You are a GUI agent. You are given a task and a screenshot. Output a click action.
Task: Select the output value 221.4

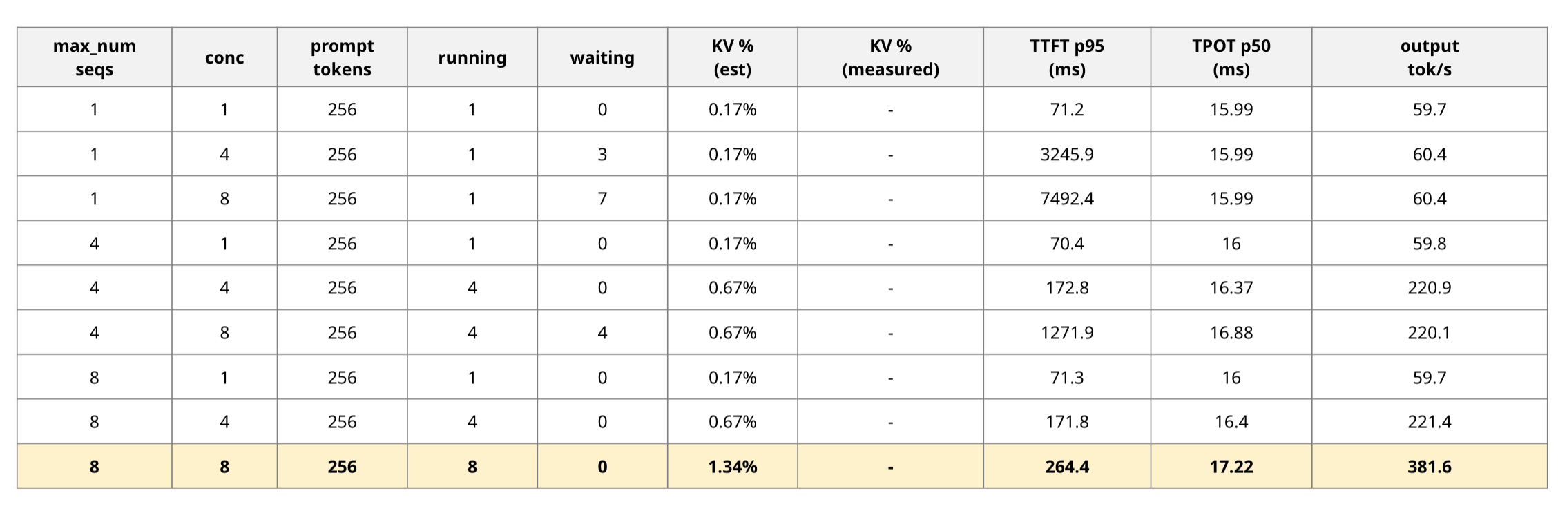1430,422
